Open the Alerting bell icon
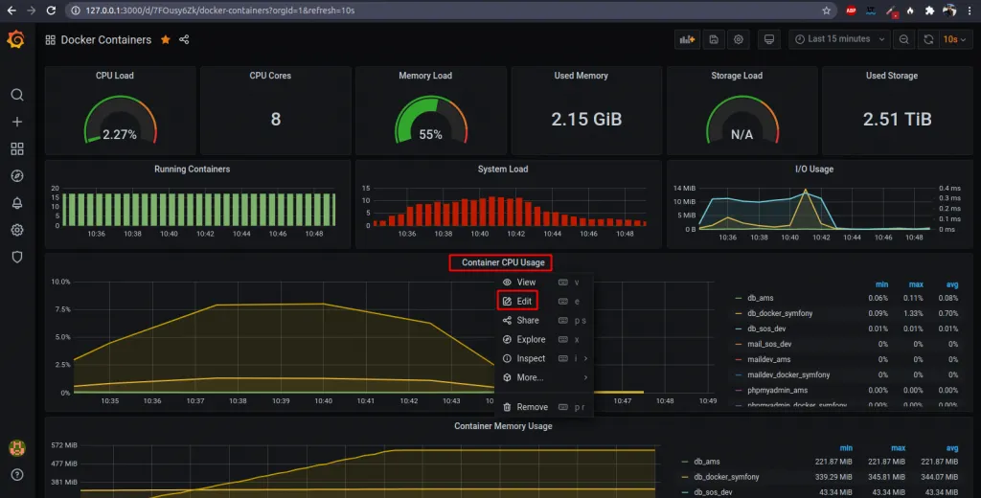The width and height of the screenshot is (981, 498). (16, 203)
